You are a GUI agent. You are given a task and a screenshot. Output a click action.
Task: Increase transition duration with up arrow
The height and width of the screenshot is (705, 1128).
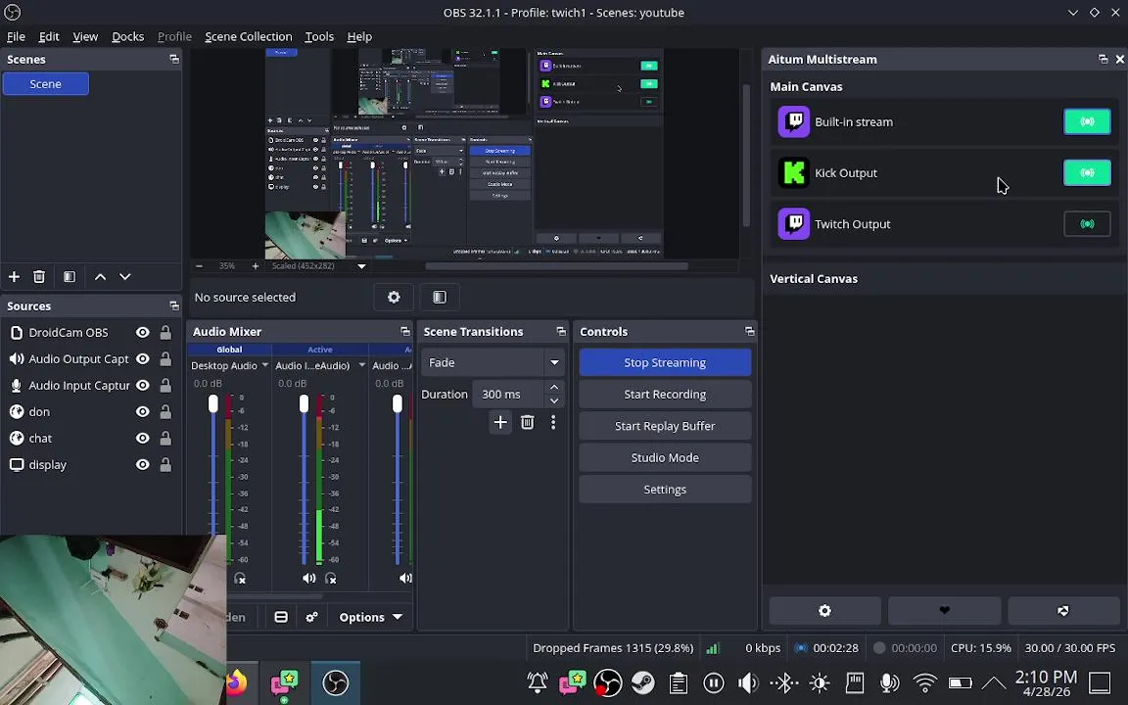tap(554, 388)
